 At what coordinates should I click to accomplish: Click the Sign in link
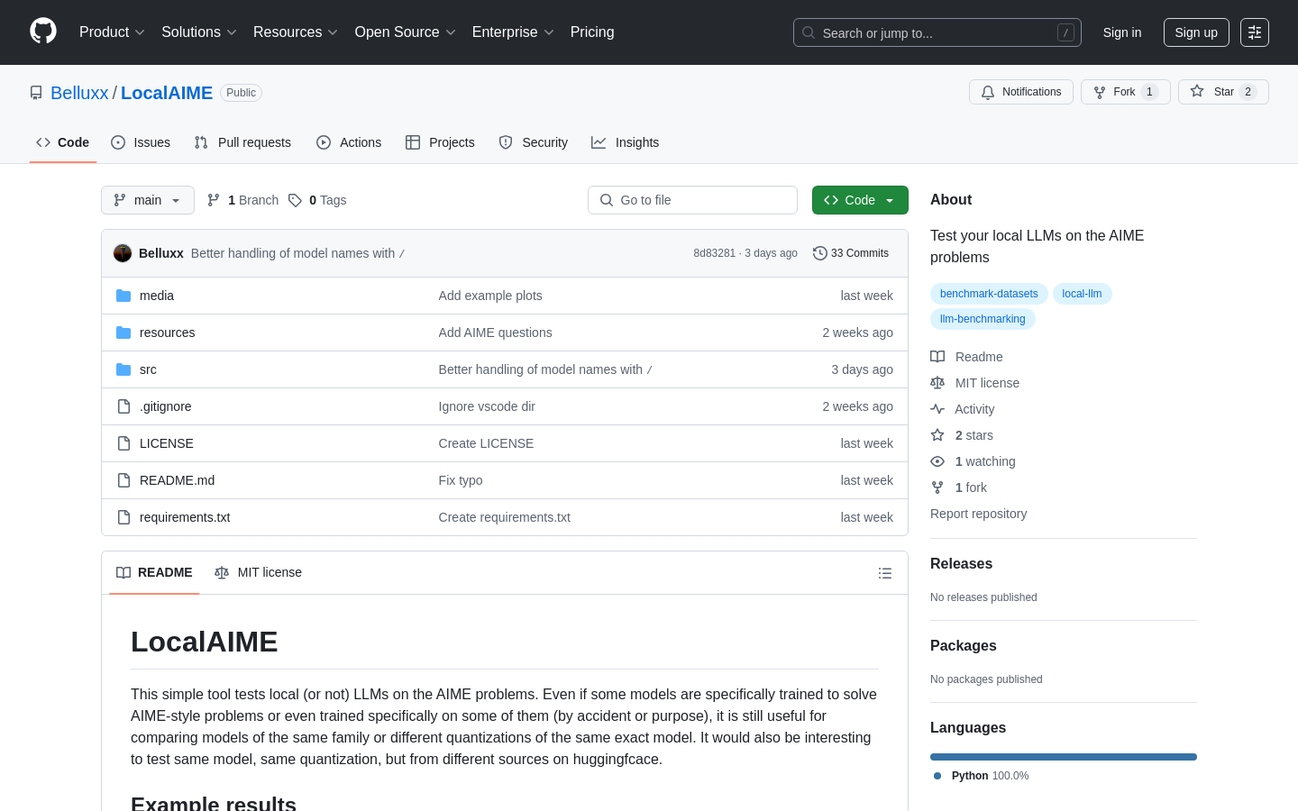point(1122,32)
